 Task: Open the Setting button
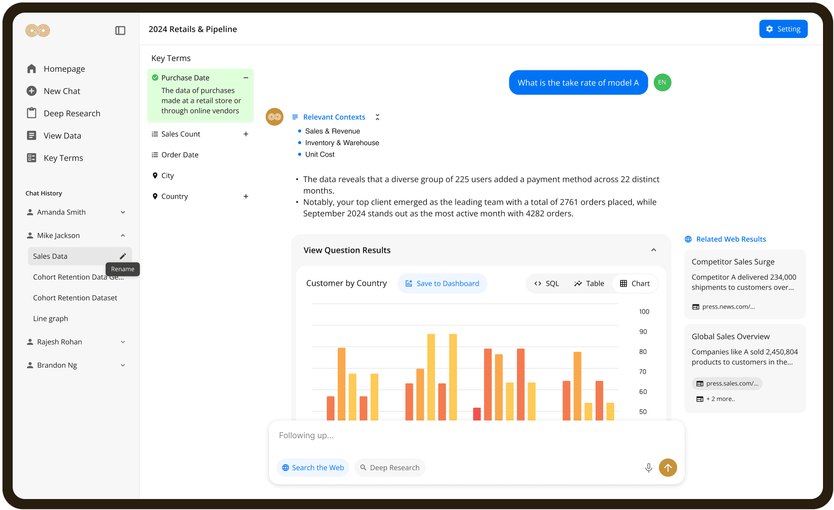coord(783,29)
